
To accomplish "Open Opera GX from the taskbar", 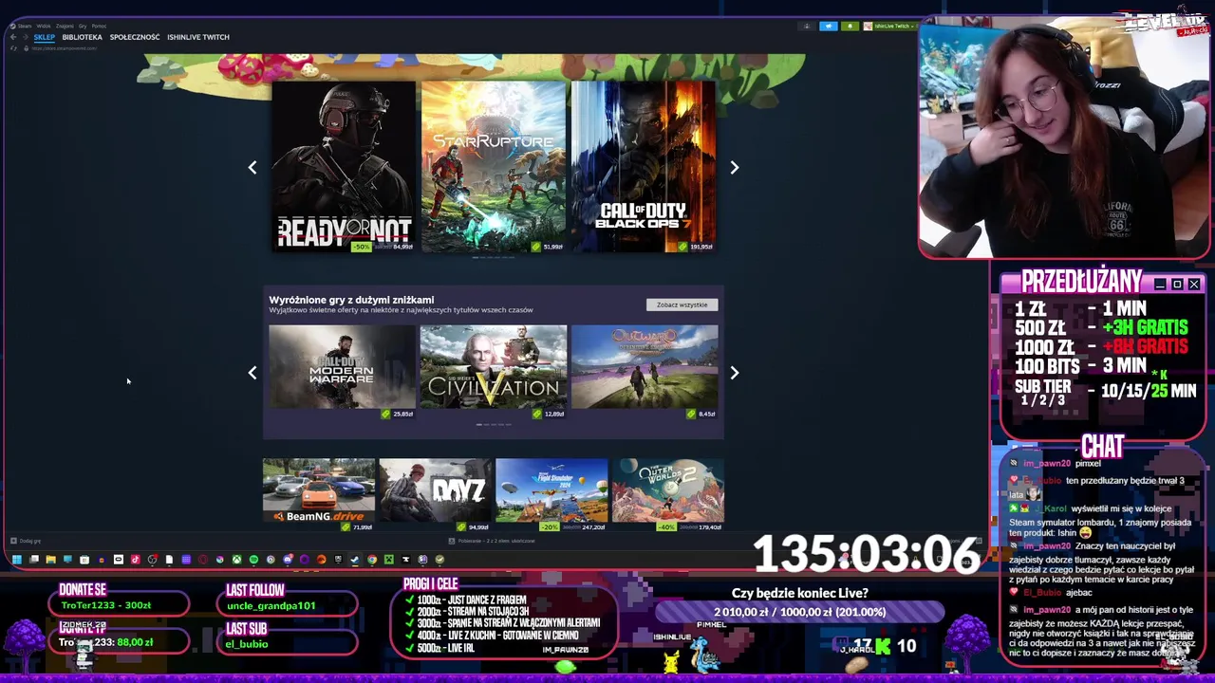I will tap(203, 560).
